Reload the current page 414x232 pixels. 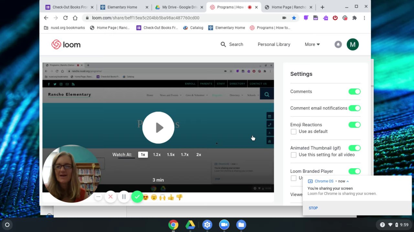click(65, 18)
